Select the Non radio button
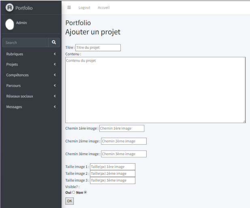Screen dimensions: 250x208 click(85, 193)
